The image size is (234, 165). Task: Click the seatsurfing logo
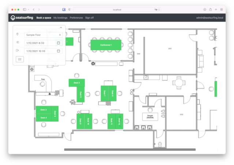tap(22, 18)
